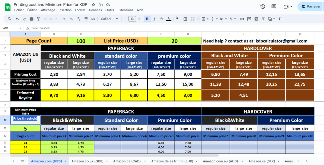Open the Fichier menu
The width and height of the screenshot is (324, 165).
pyautogui.click(x=19, y=10)
